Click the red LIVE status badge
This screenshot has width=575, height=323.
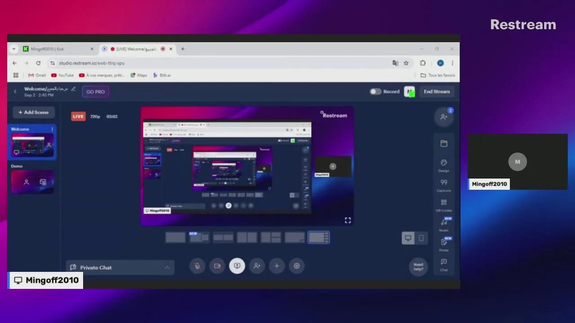[x=78, y=117]
